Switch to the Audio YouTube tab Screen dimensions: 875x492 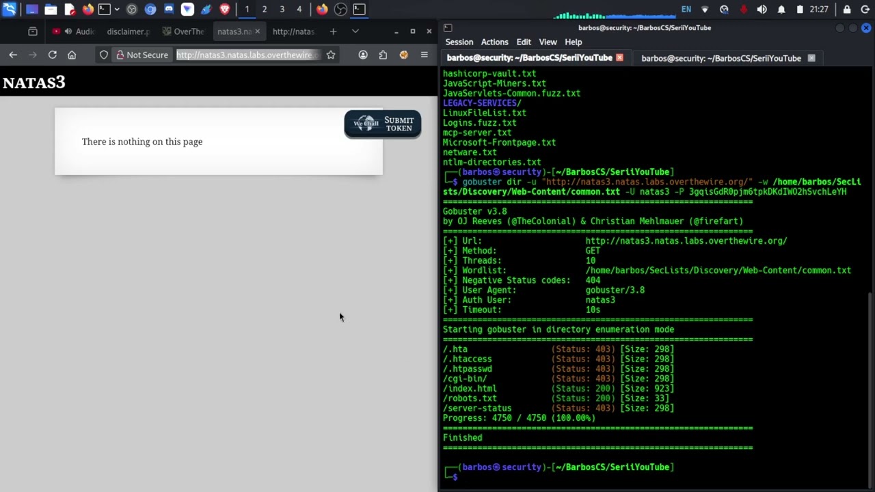click(74, 31)
